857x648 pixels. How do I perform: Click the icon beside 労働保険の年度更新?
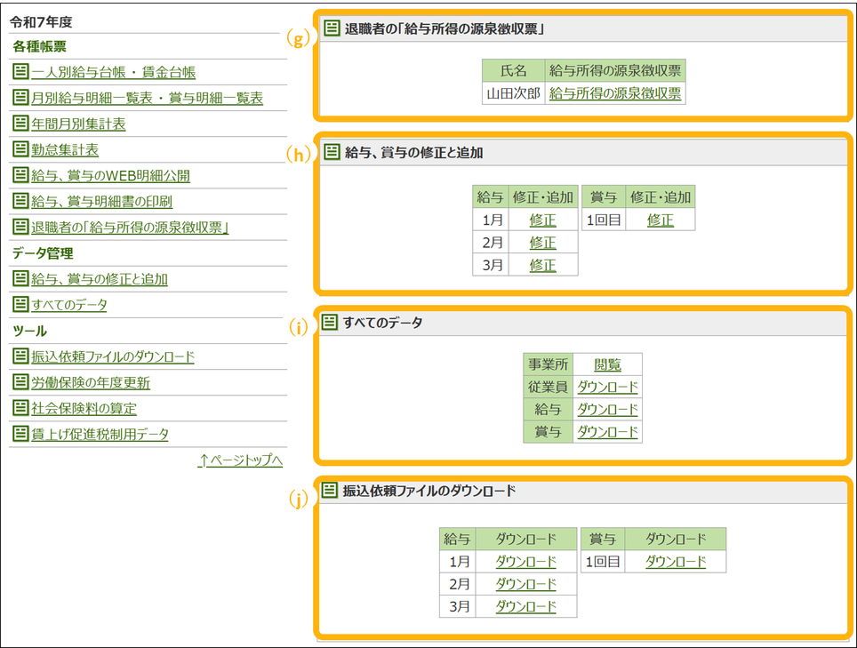tap(20, 382)
